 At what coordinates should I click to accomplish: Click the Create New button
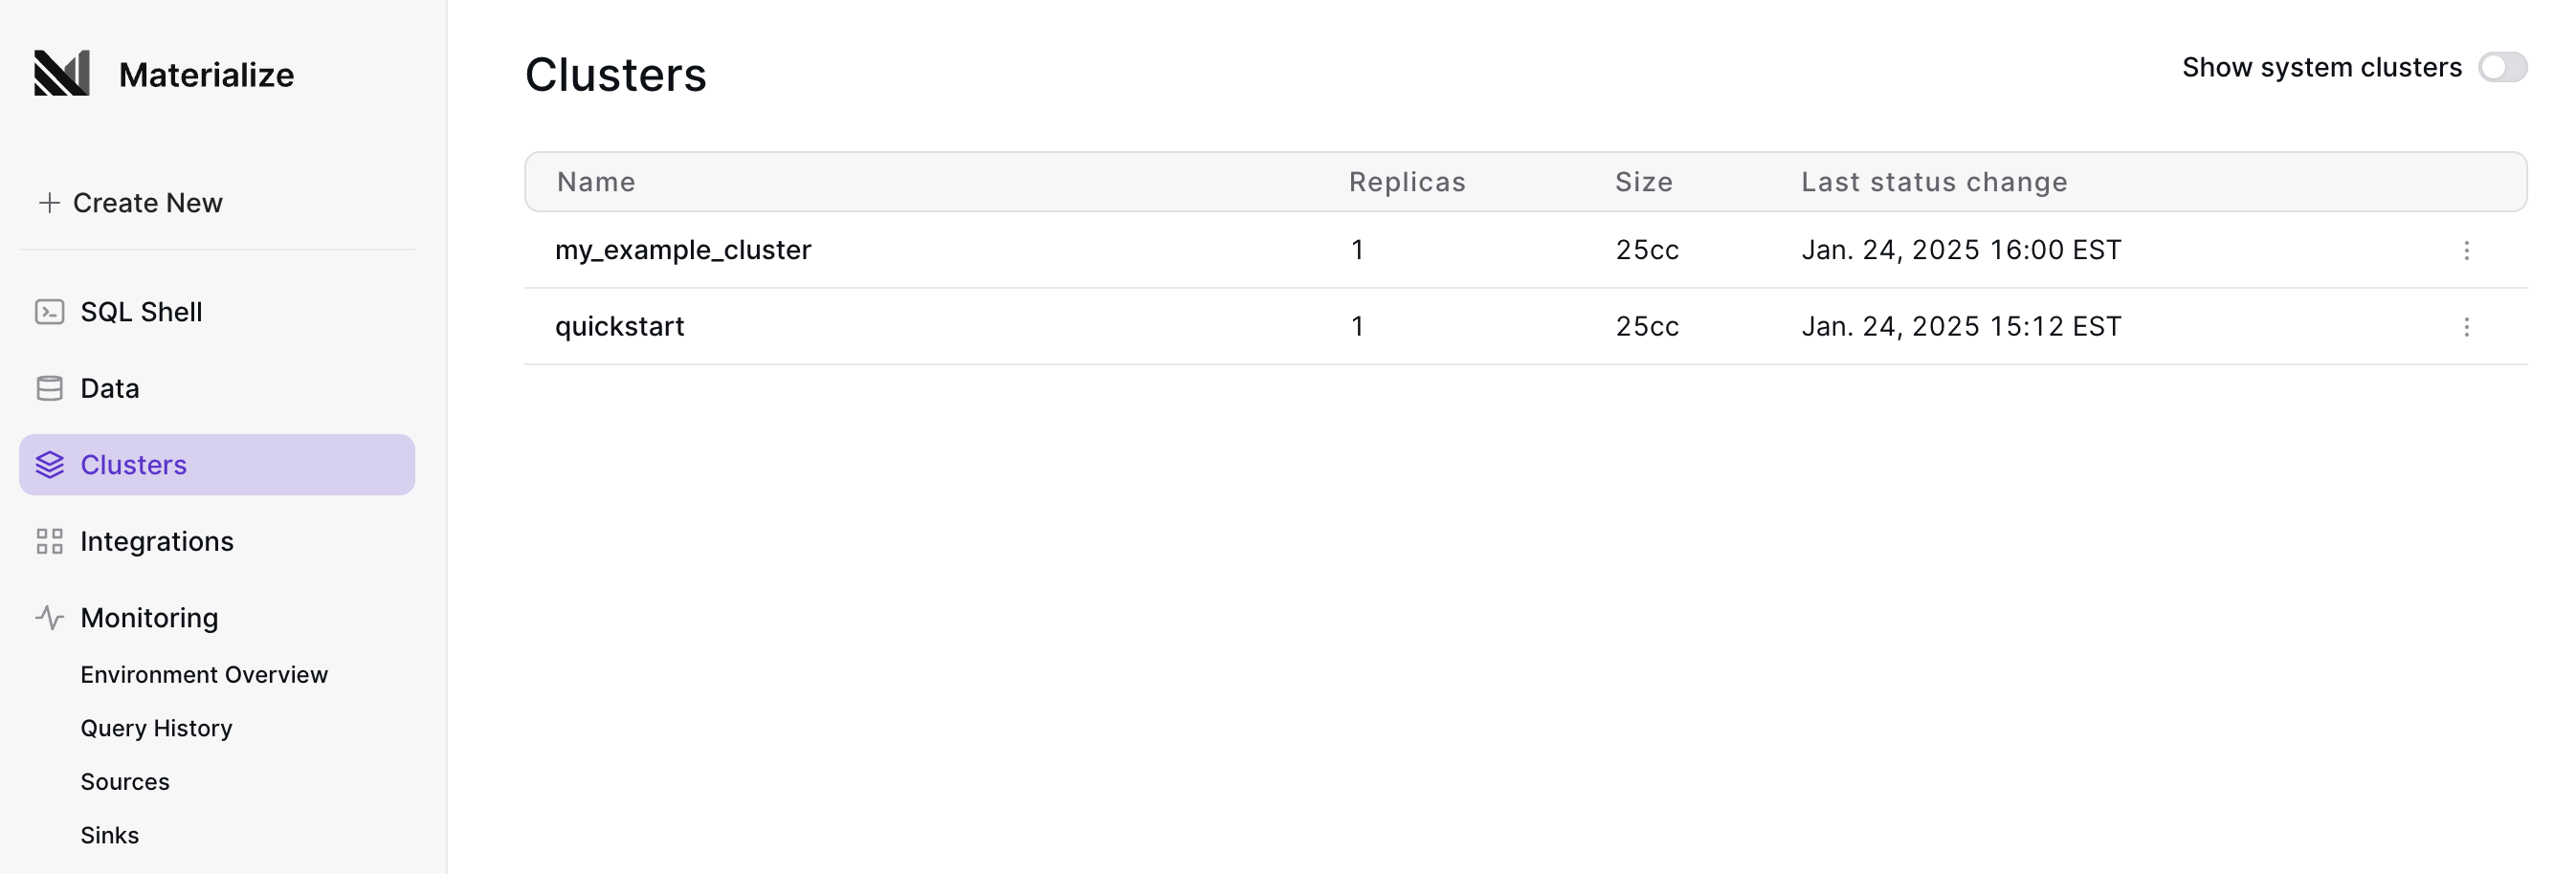coord(131,202)
